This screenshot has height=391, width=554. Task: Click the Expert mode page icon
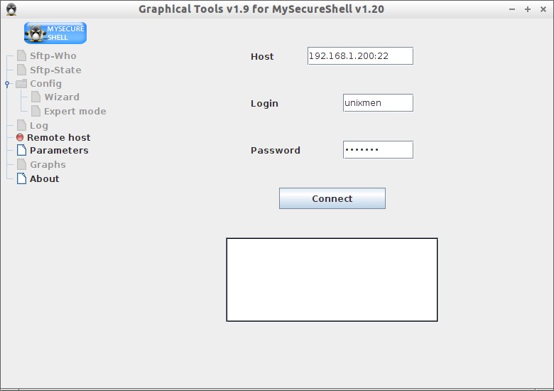(x=36, y=111)
